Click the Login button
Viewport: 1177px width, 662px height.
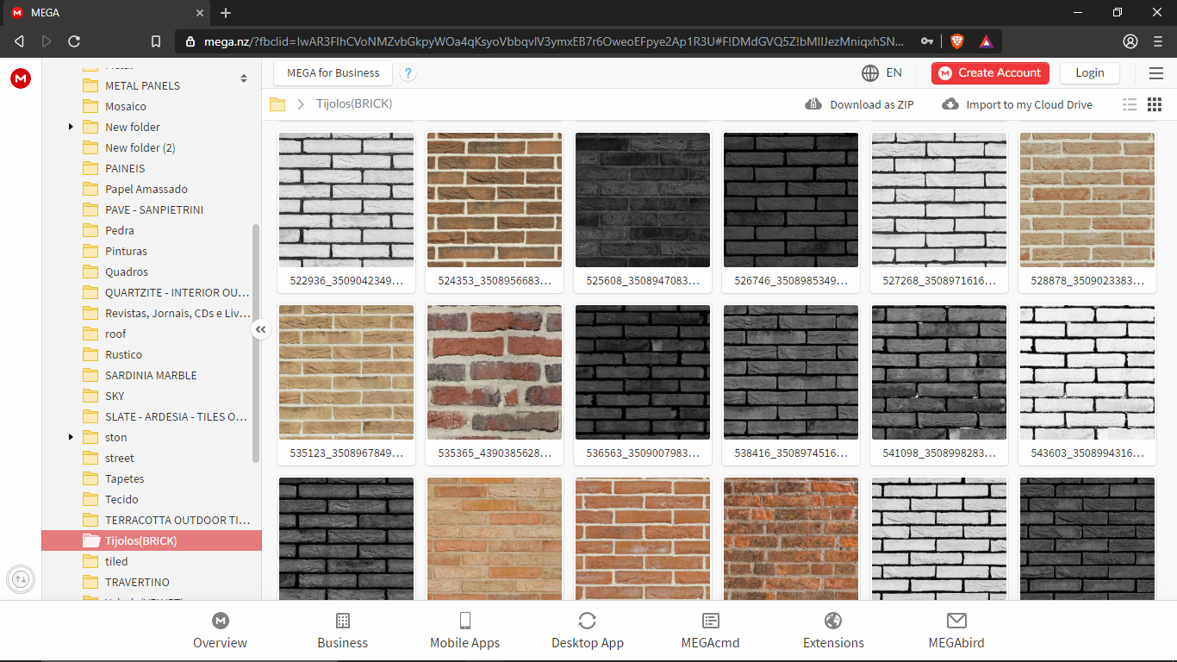[1089, 73]
